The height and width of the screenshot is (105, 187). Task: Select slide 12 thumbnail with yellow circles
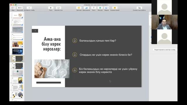click(x=18, y=95)
